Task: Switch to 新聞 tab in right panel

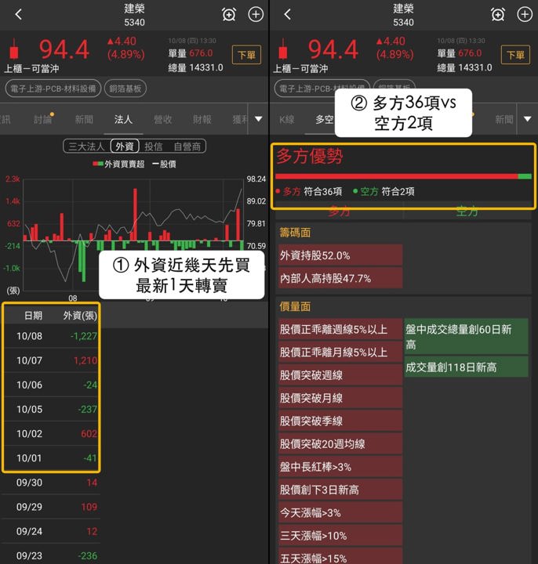Action: coord(503,119)
